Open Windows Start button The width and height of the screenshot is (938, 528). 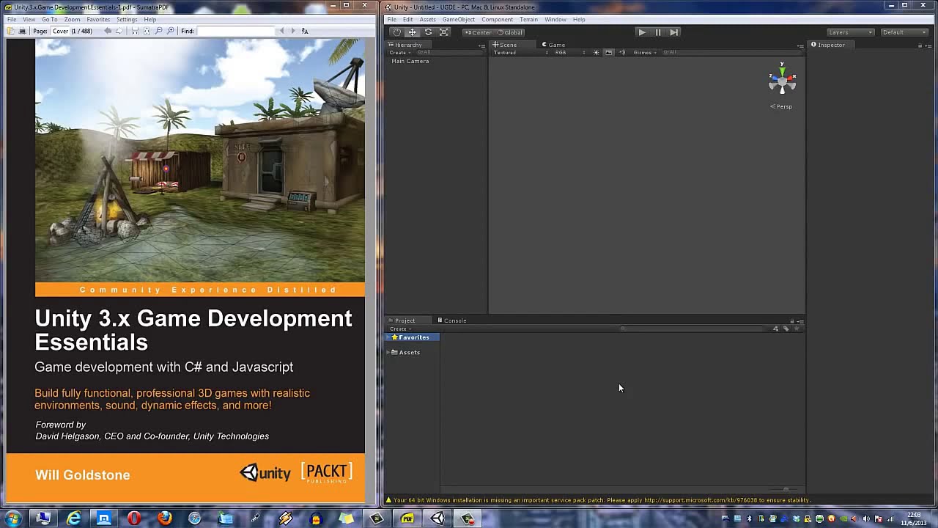point(13,518)
